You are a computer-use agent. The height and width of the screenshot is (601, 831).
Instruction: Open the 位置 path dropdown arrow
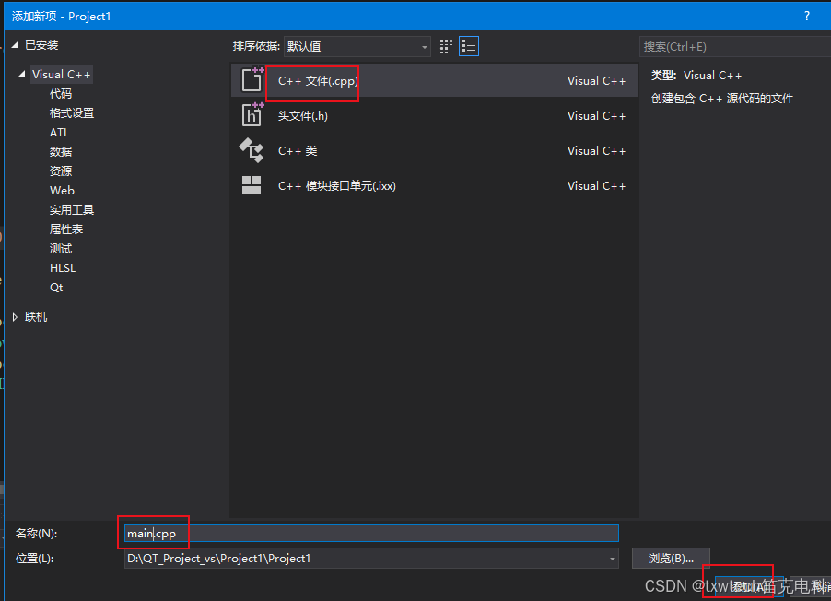[612, 559]
